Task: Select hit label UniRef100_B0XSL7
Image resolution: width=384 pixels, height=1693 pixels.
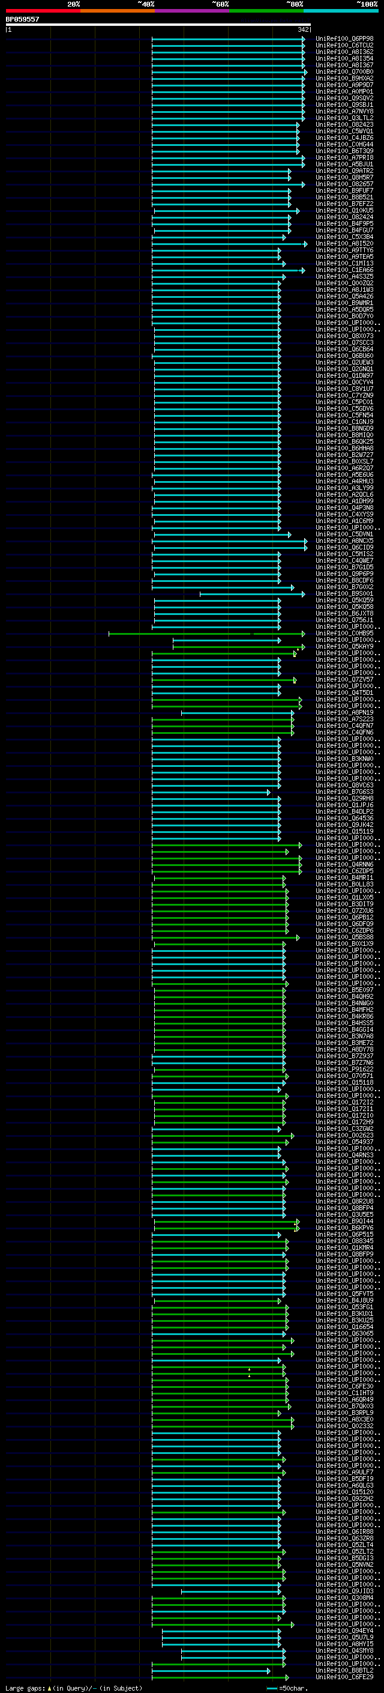Action: [x=344, y=461]
